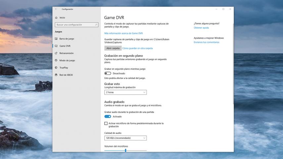Focus the Buscar una configuración field

point(76,25)
